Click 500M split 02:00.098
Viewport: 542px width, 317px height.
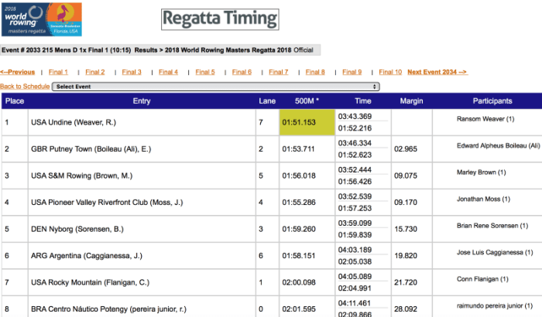pos(299,282)
